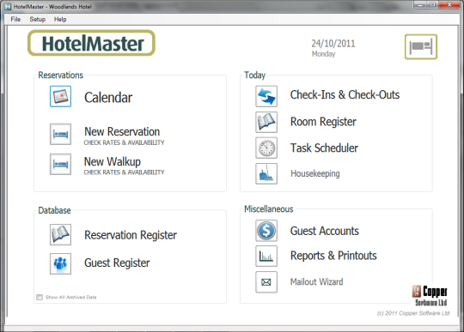Click the Mailout Wizard envelope icon
Image resolution: width=464 pixels, height=332 pixels.
point(266,282)
